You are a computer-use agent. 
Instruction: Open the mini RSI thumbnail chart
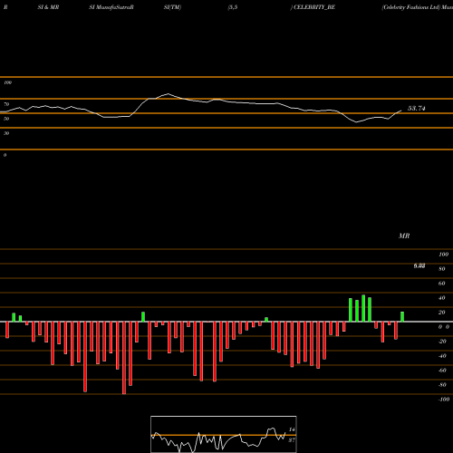coord(224,434)
